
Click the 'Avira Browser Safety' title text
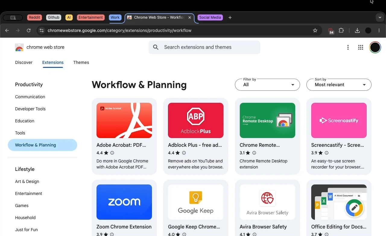tap(263, 227)
